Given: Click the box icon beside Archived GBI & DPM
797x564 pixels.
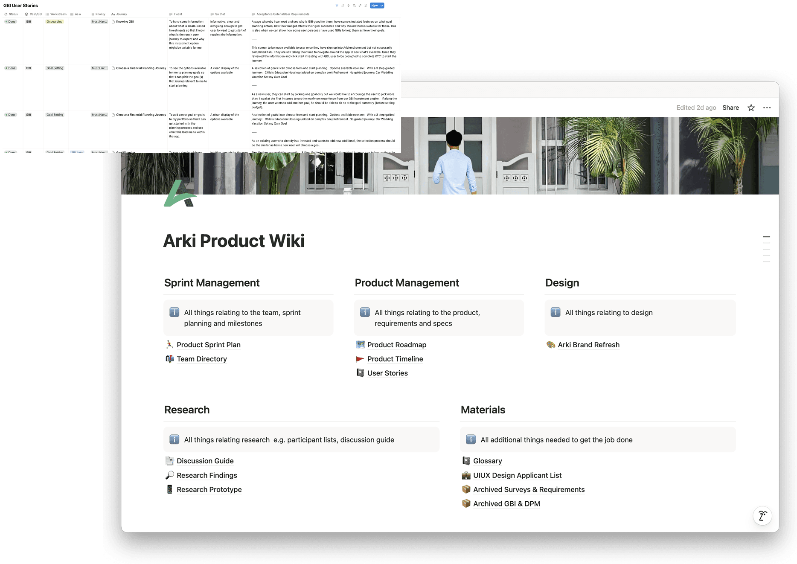Looking at the screenshot, I should 466,503.
